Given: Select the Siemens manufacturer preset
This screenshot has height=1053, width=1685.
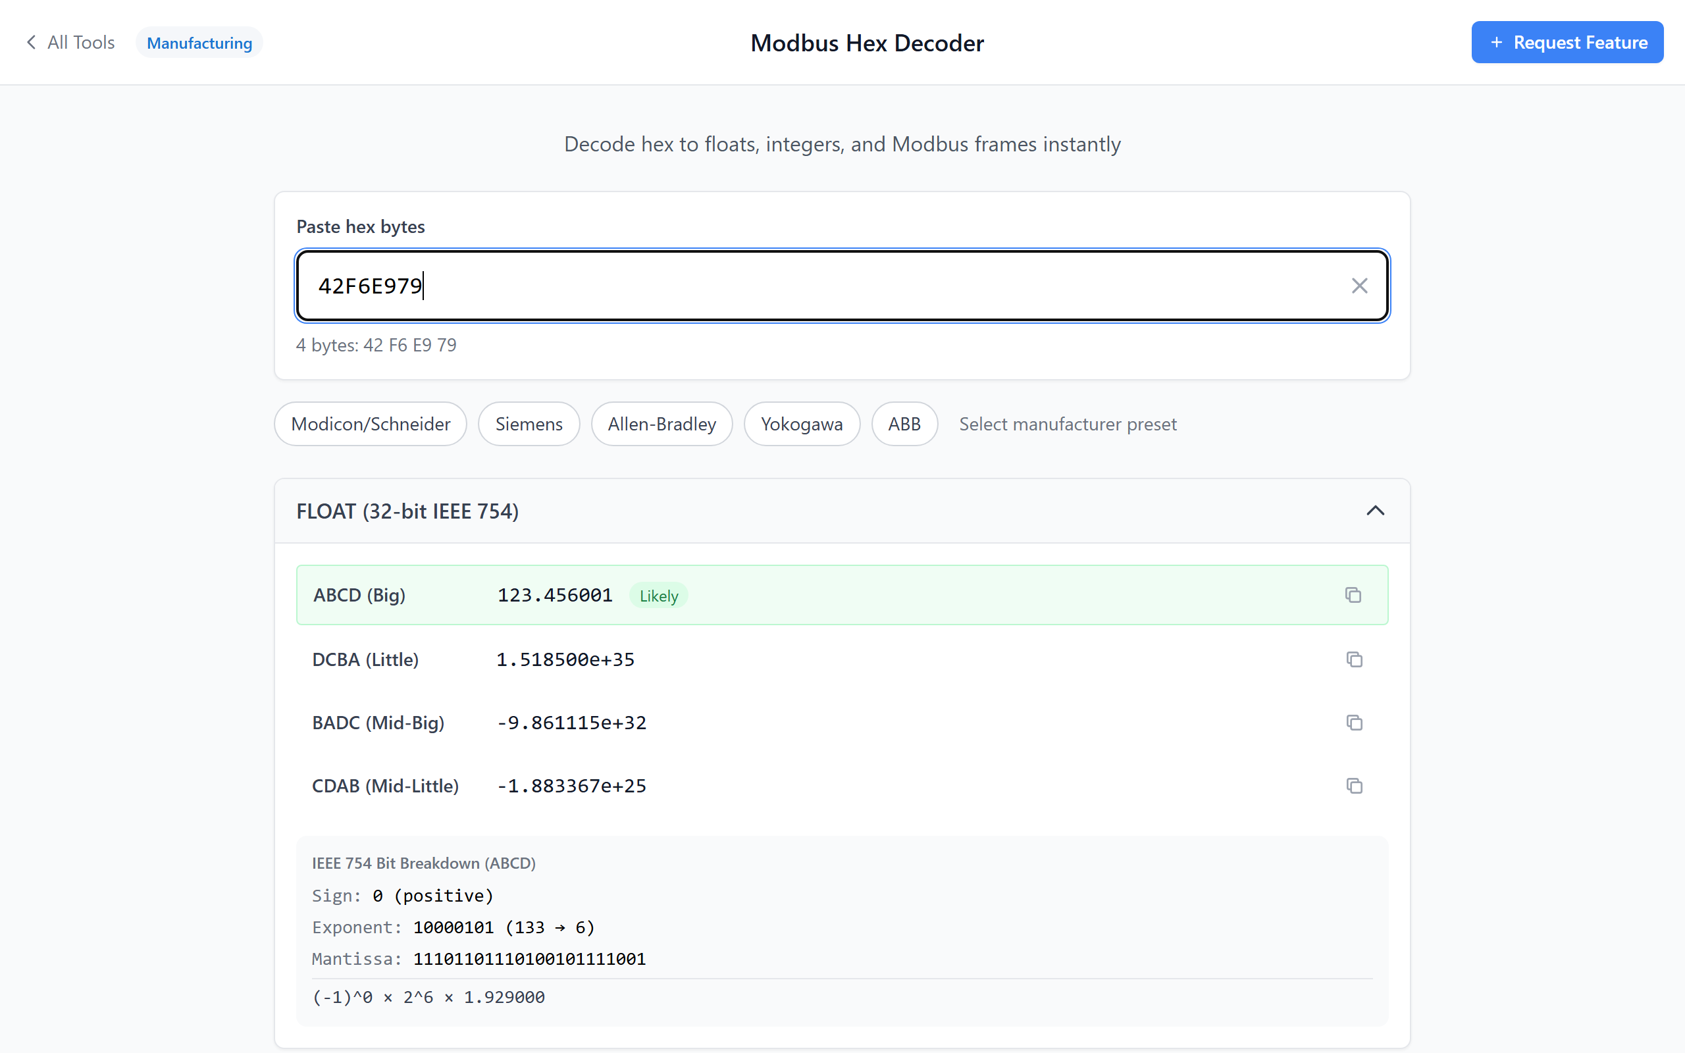Looking at the screenshot, I should [x=529, y=424].
